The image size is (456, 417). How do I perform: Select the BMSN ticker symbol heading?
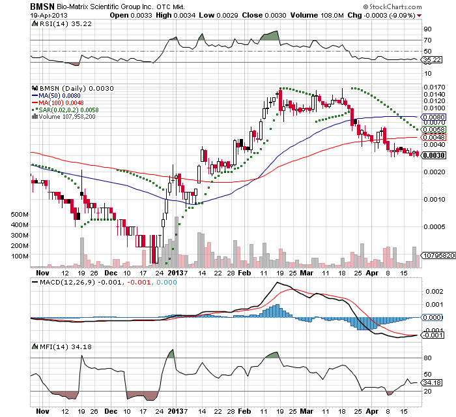click(42, 7)
